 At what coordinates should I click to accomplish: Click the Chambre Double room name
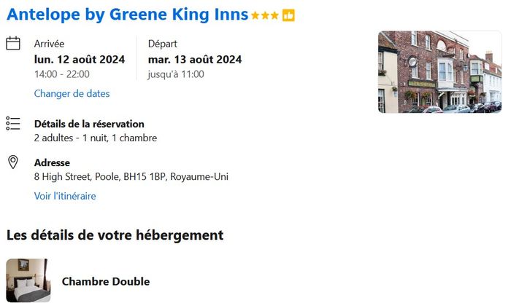[106, 281]
